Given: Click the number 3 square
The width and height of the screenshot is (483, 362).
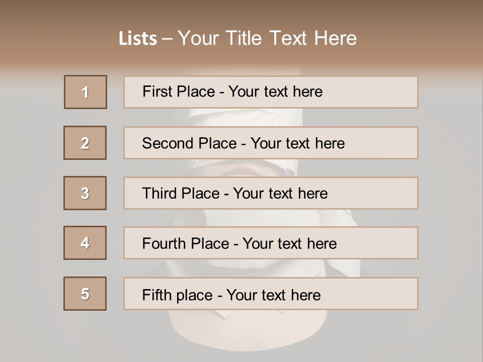Looking at the screenshot, I should (85, 193).
